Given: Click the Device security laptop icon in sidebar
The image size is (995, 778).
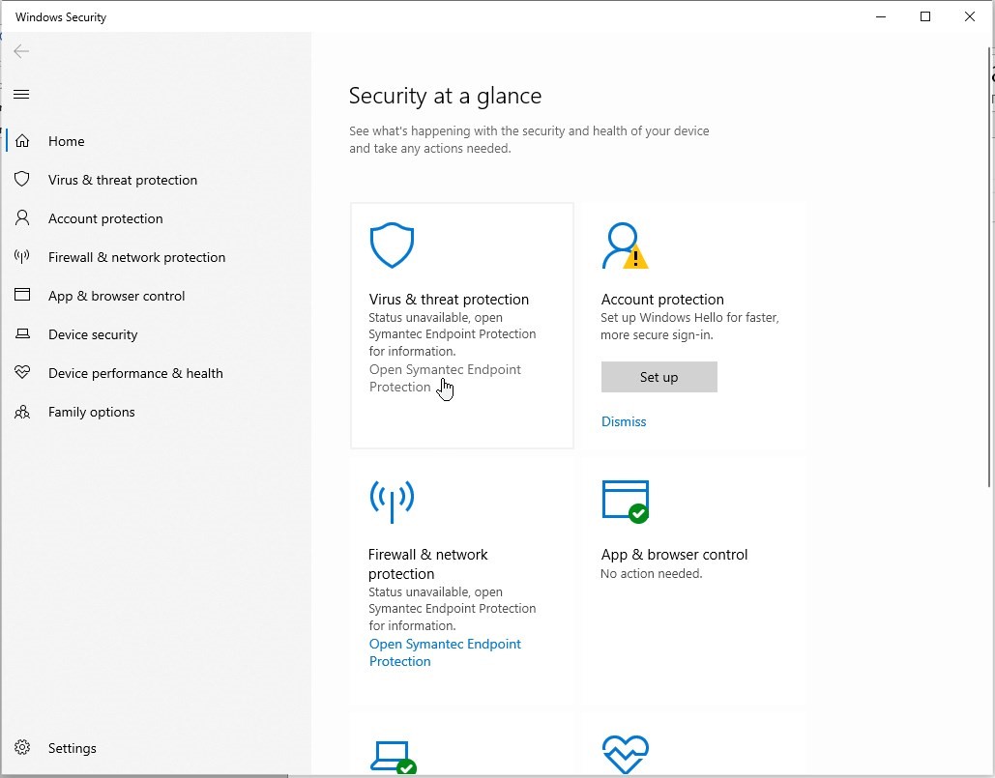Looking at the screenshot, I should pyautogui.click(x=22, y=334).
